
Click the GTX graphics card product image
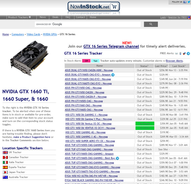pos(29,58)
